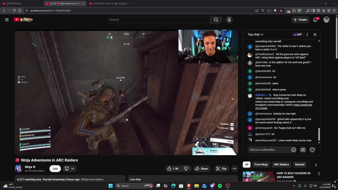Open the browser main hamburger menu

(x=334, y=11)
